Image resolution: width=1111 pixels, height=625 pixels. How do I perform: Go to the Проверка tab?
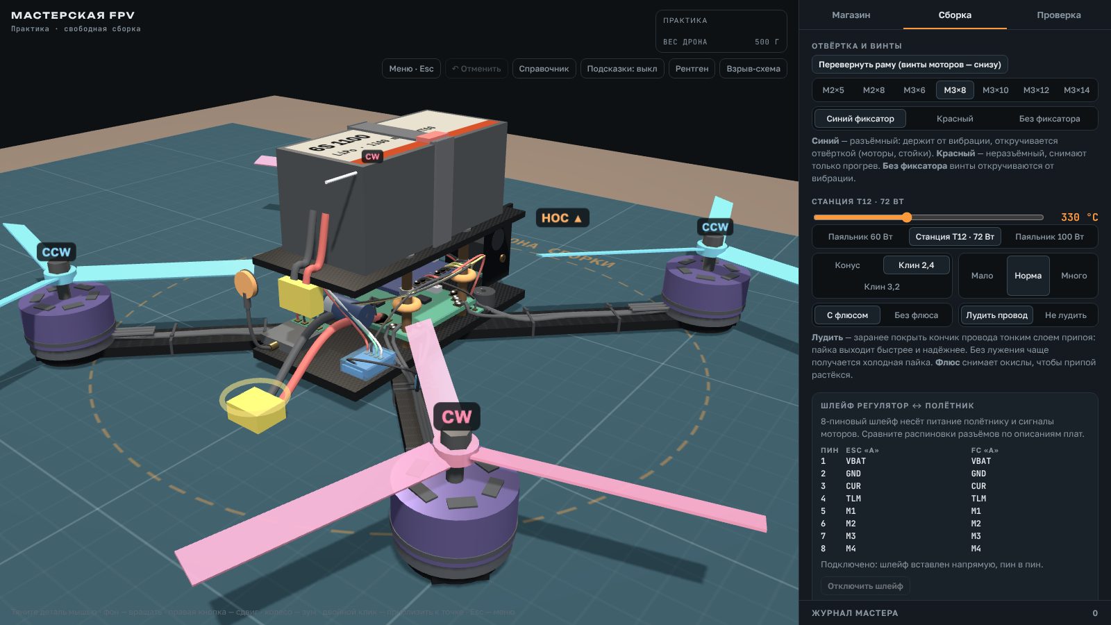coord(1058,15)
